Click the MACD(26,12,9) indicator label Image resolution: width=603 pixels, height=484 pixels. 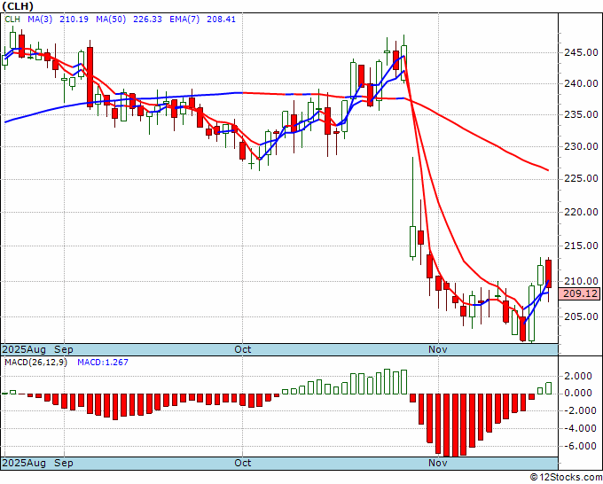(x=35, y=363)
